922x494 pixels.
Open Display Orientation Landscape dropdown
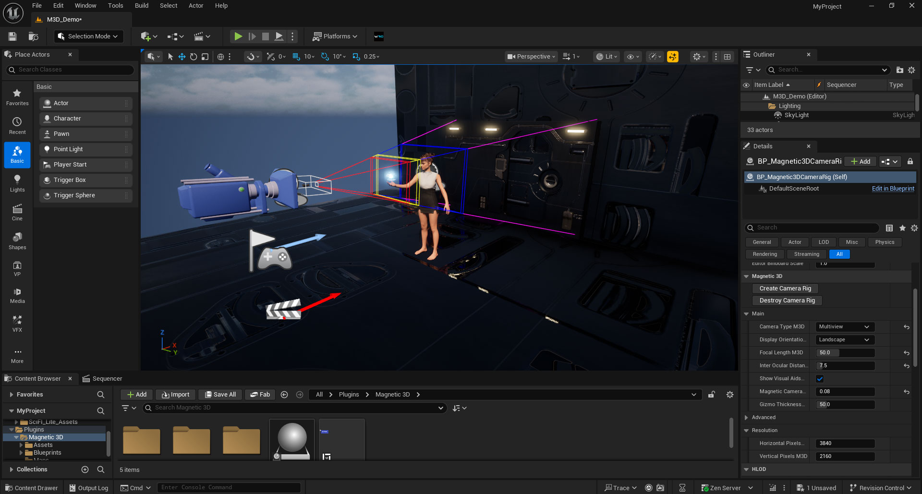tap(845, 340)
